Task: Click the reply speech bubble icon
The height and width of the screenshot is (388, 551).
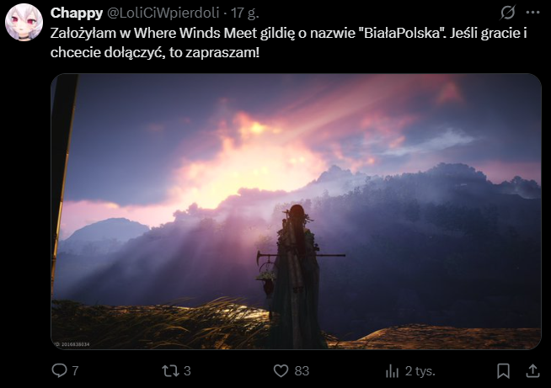Action: pos(59,370)
